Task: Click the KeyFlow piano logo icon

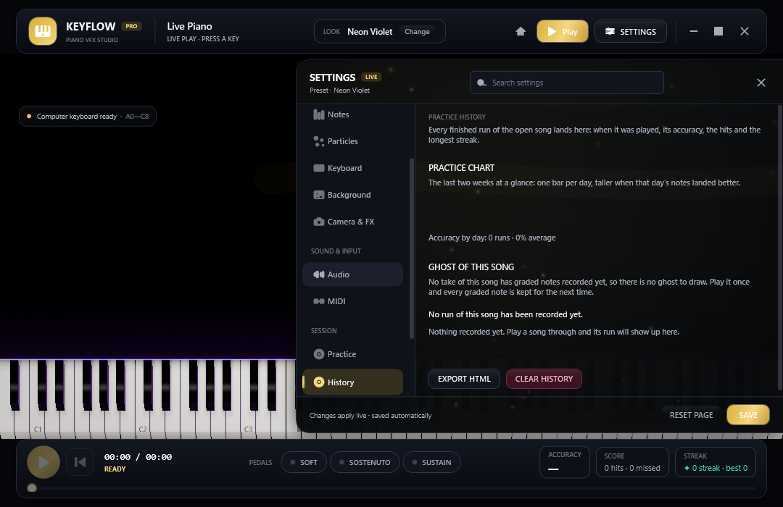Action: point(43,31)
